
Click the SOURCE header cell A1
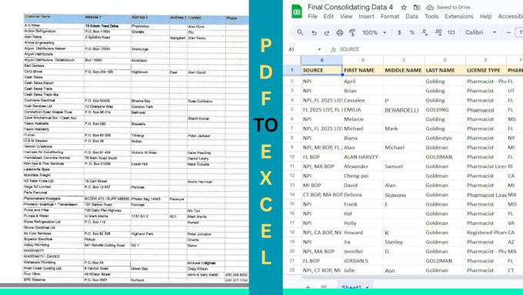(321, 70)
